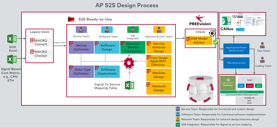Select the red COM box under SWC

point(250,86)
